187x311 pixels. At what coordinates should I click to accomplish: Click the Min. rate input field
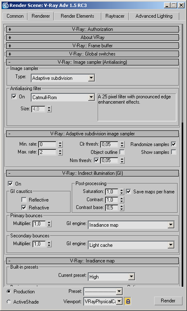coord(47,144)
